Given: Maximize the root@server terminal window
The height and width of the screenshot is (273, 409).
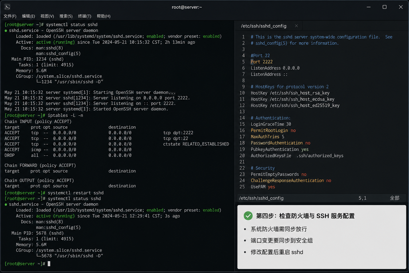Looking at the screenshot, I should 385,7.
